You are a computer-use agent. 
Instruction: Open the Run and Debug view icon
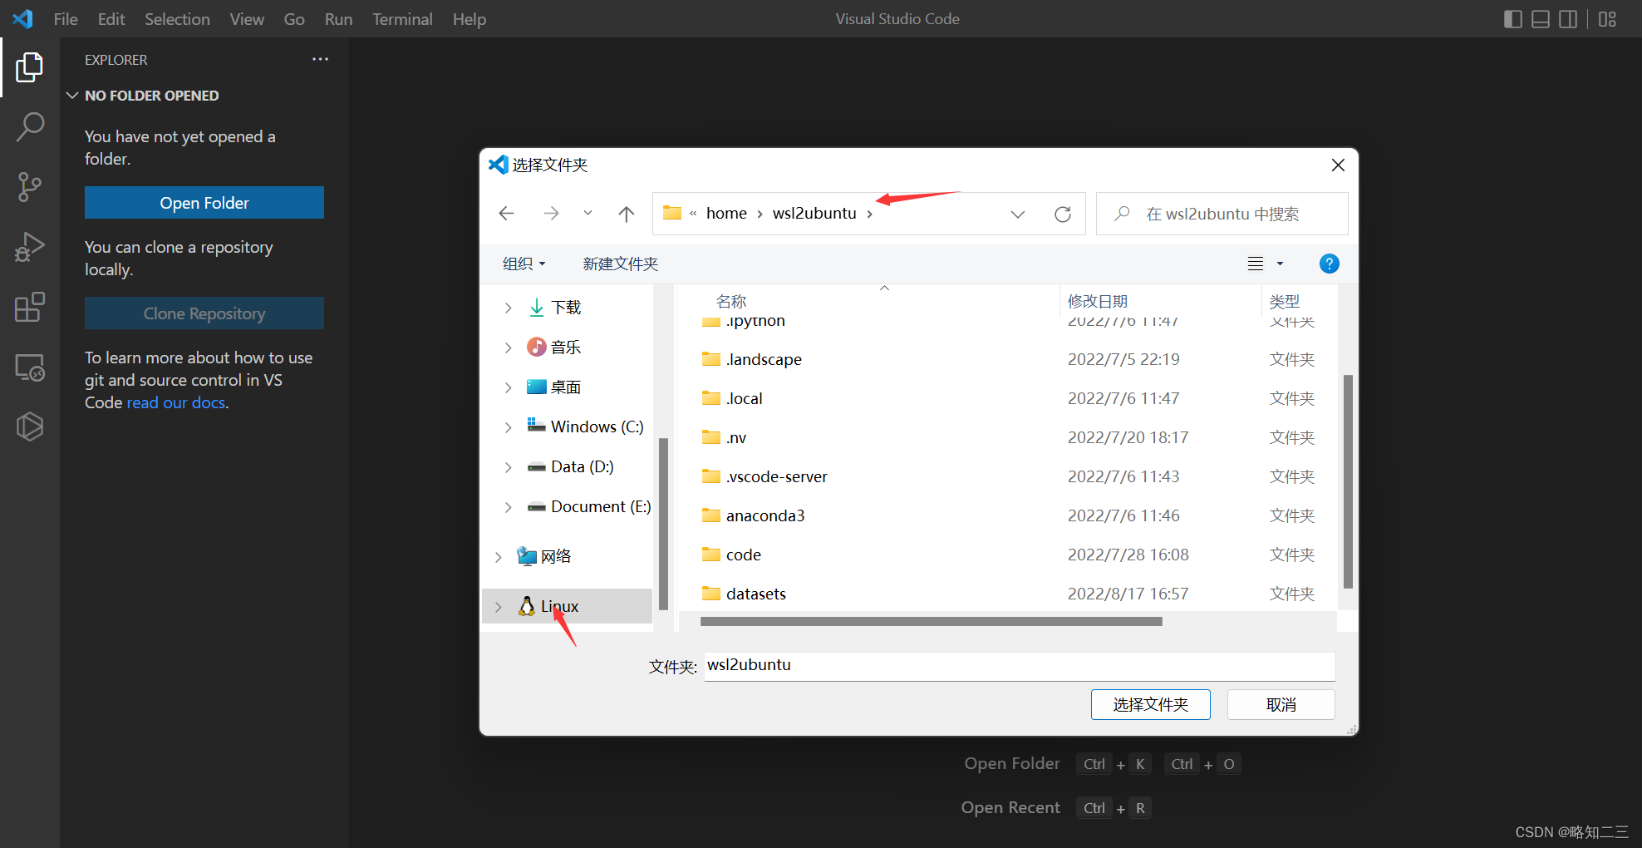point(30,247)
